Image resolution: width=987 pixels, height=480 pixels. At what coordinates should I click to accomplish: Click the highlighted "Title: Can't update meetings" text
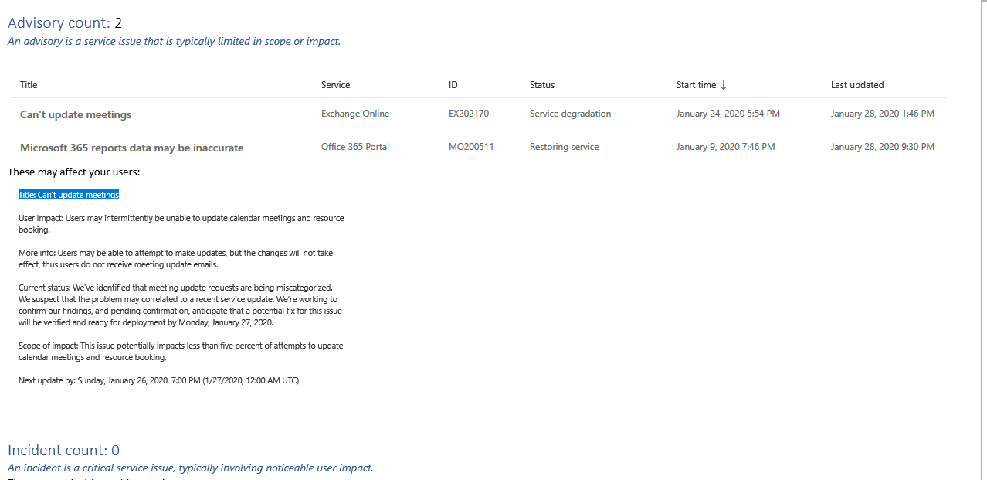(69, 195)
